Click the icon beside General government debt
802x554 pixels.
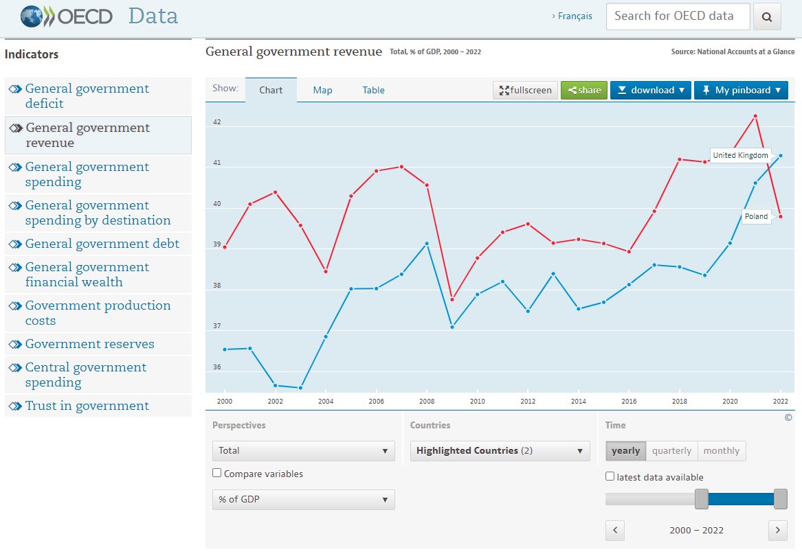[15, 244]
